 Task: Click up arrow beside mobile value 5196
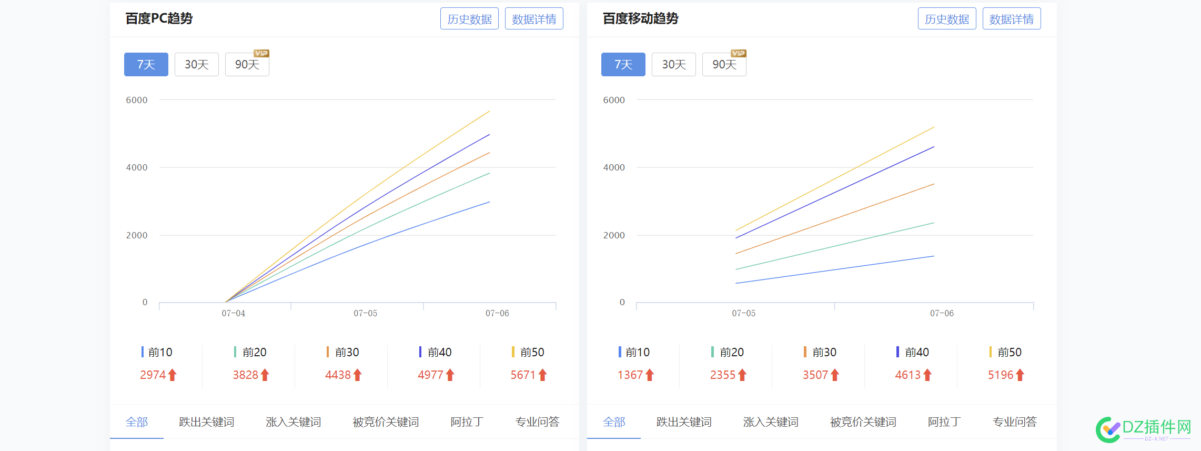pyautogui.click(x=1020, y=375)
